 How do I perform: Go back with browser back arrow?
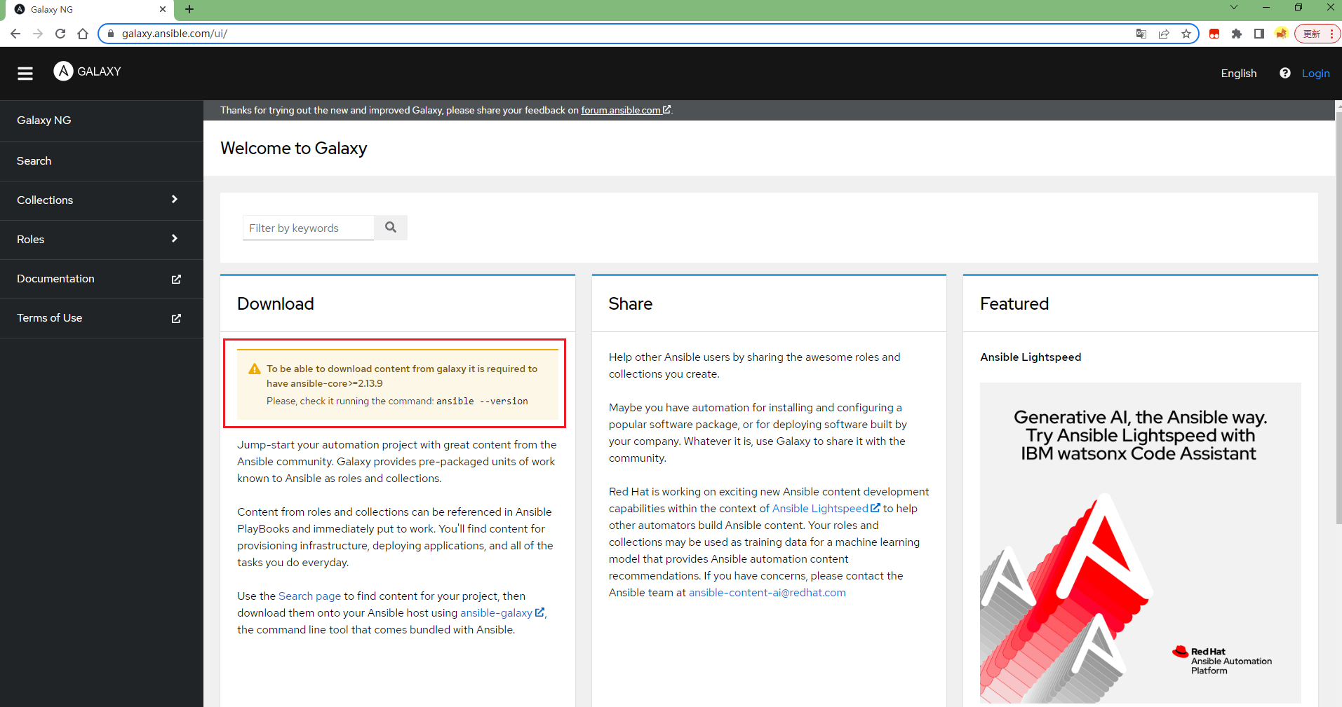15,34
